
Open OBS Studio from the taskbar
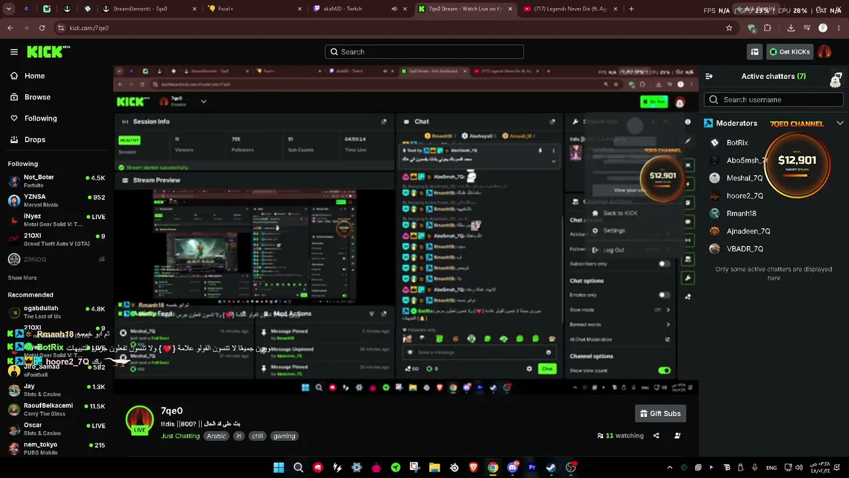(x=570, y=467)
